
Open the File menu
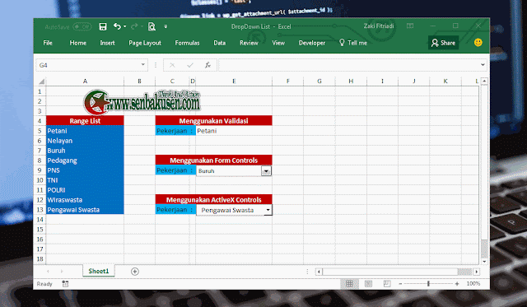[48, 43]
